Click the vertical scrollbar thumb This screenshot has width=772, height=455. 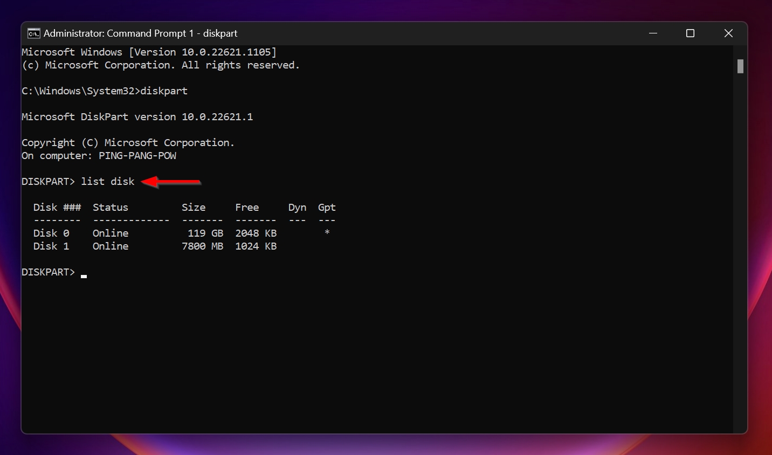(x=740, y=66)
